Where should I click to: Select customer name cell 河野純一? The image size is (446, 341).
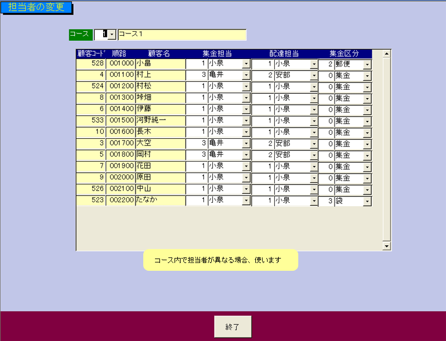159,120
